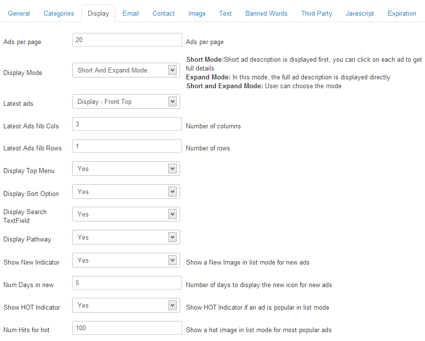
Task: Open the Show HOT Indicator dropdown
Action: tap(126, 305)
